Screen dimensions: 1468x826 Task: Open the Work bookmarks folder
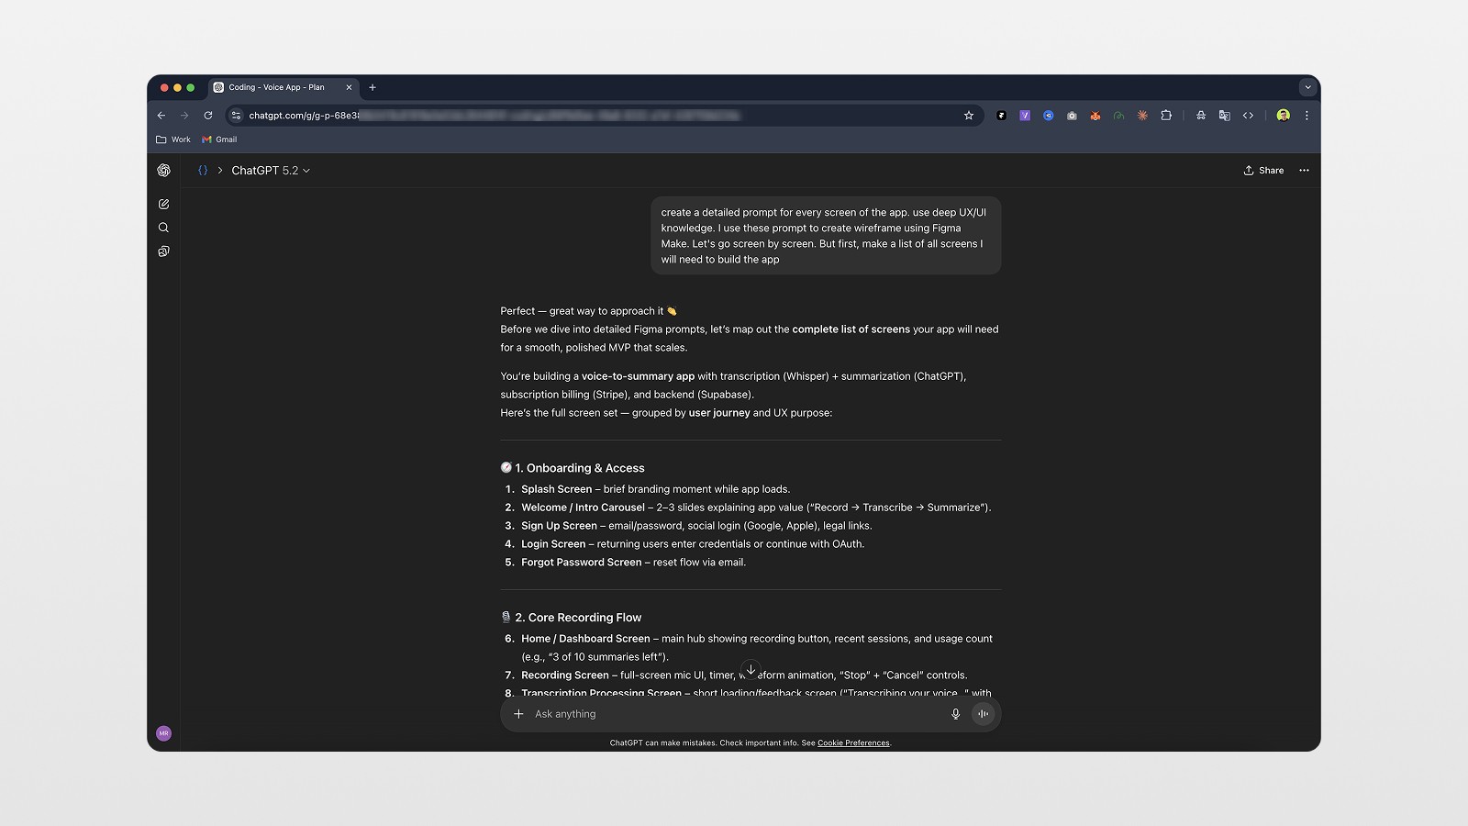[x=173, y=140]
